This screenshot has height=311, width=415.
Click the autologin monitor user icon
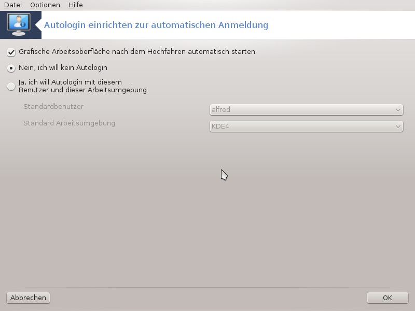coord(19,24)
